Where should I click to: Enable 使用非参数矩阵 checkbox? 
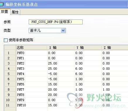tap(6, 40)
